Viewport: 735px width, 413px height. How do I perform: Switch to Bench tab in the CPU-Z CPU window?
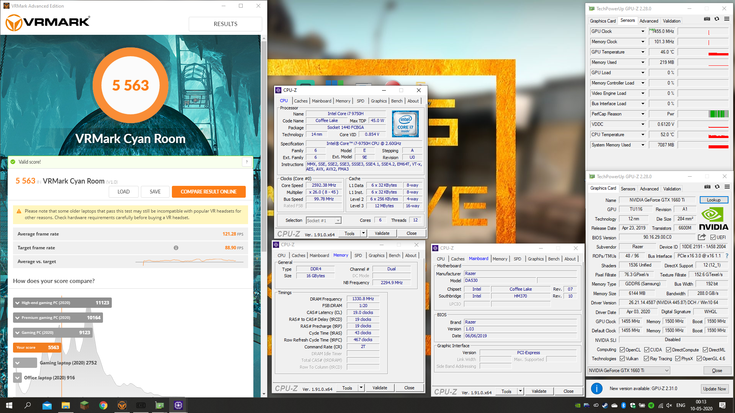[x=397, y=101]
